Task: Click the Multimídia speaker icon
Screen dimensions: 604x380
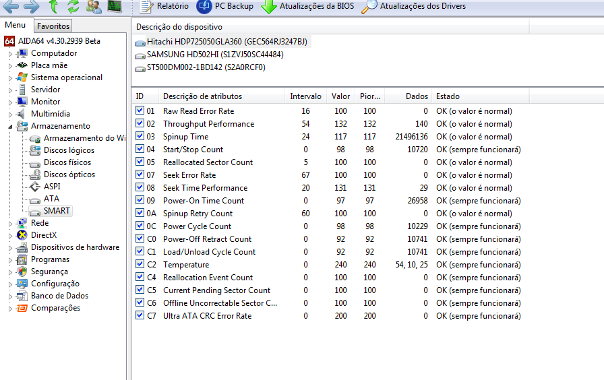Action: pos(22,114)
